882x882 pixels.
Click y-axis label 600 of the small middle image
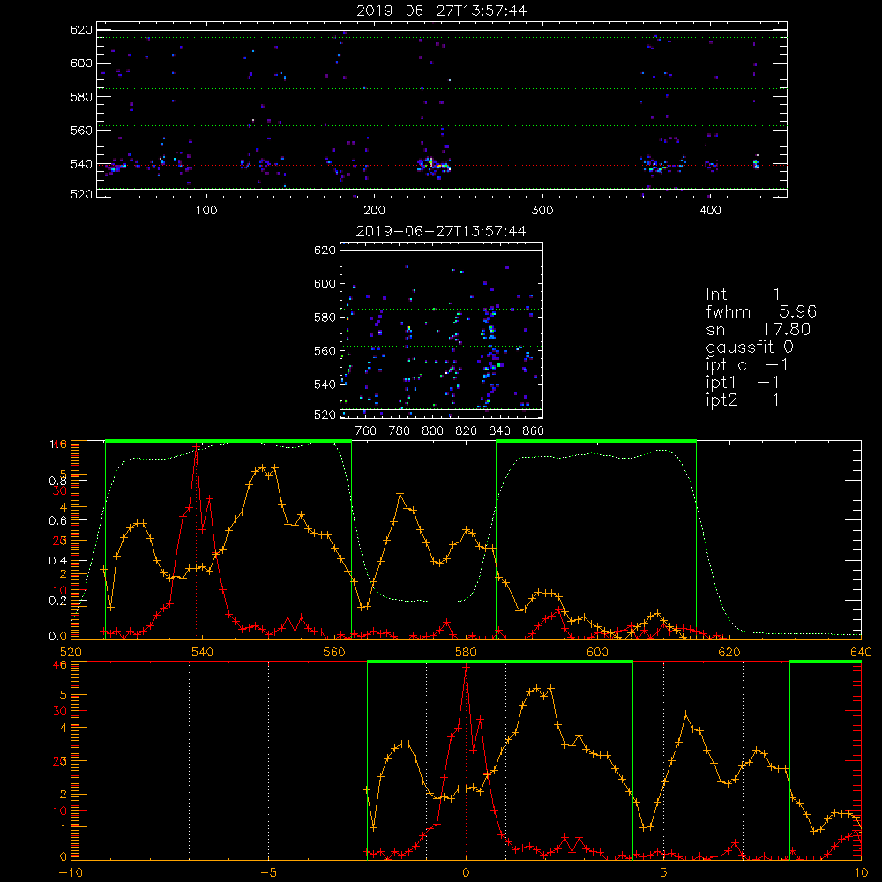[x=325, y=283]
